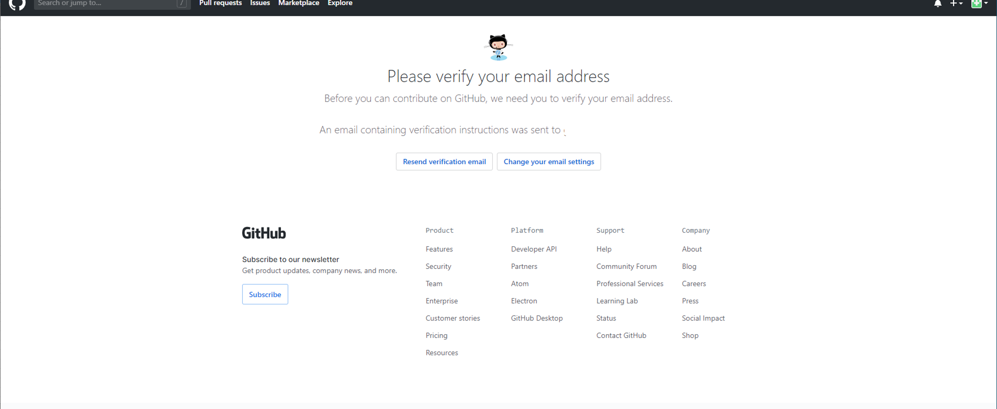Click the GitHub Octocat logo in header
Viewport: 997px width, 409px height.
pyautogui.click(x=17, y=4)
